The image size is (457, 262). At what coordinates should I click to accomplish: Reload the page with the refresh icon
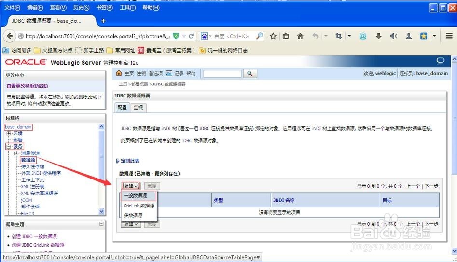(x=191, y=36)
